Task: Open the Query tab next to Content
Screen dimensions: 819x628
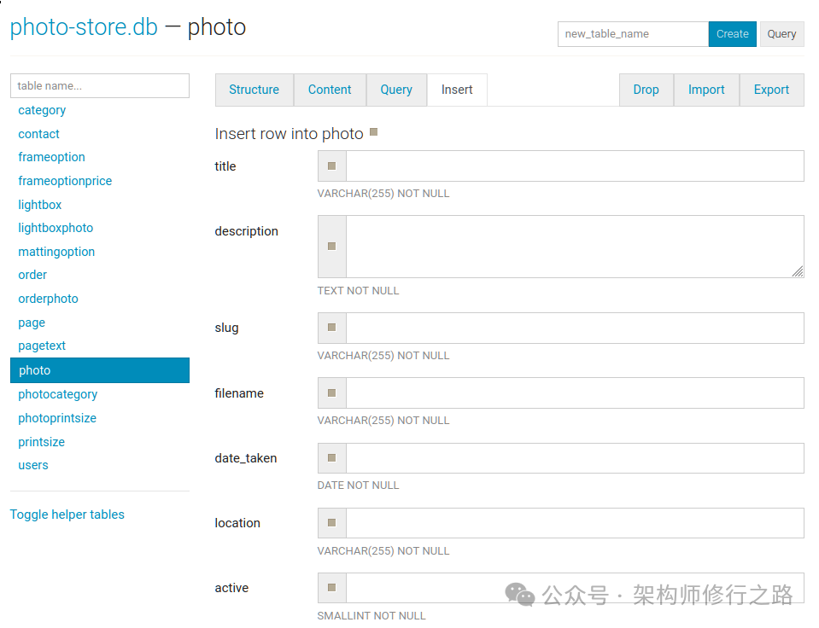Action: point(396,90)
